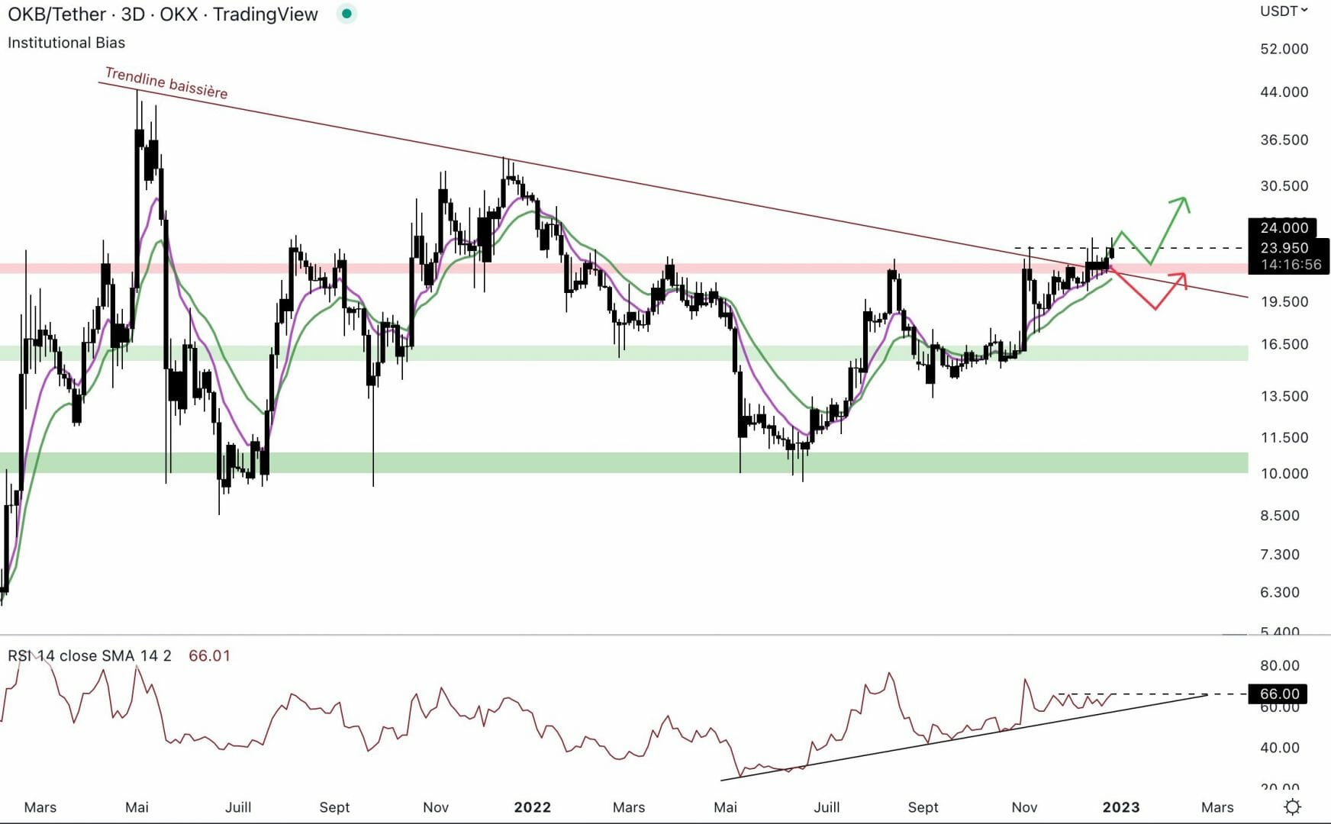Click the Institutional Bias indicator label
The image size is (1331, 824).
pyautogui.click(x=66, y=43)
